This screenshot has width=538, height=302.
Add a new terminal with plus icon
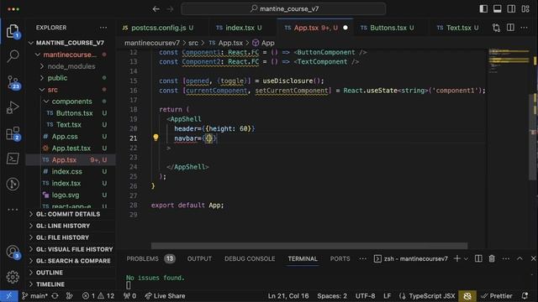tap(456, 259)
